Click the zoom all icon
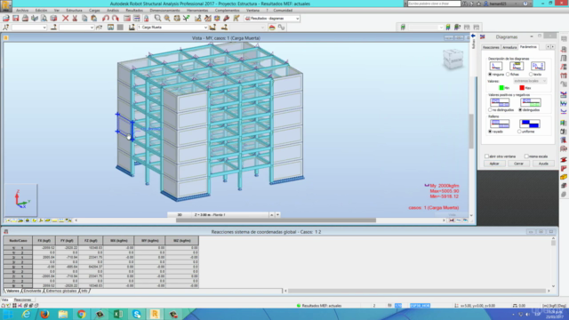The image size is (569, 320). (x=167, y=18)
